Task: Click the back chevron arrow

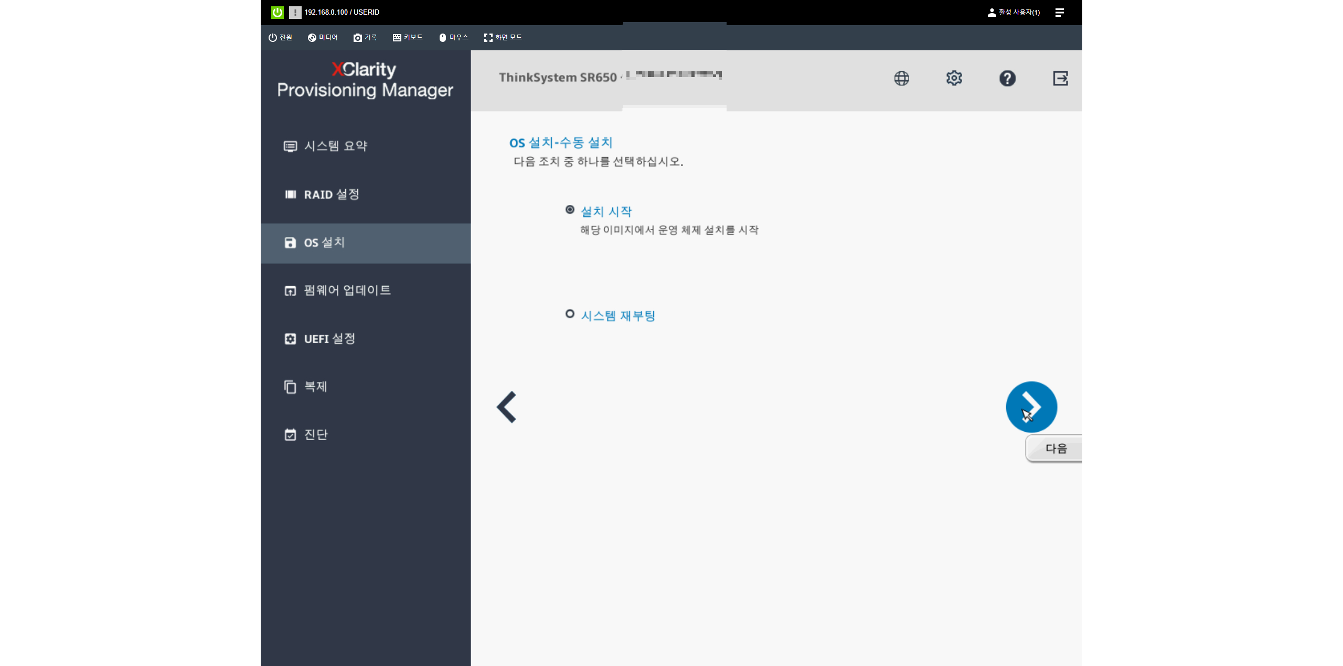Action: point(507,407)
